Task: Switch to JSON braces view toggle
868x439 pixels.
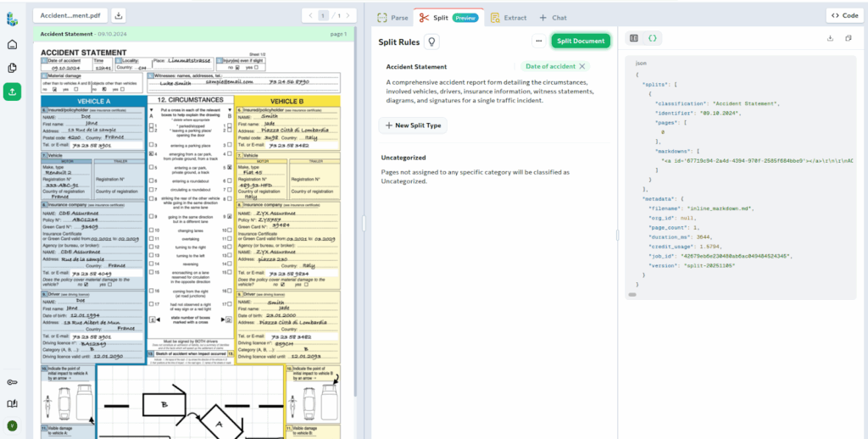Action: pyautogui.click(x=652, y=38)
